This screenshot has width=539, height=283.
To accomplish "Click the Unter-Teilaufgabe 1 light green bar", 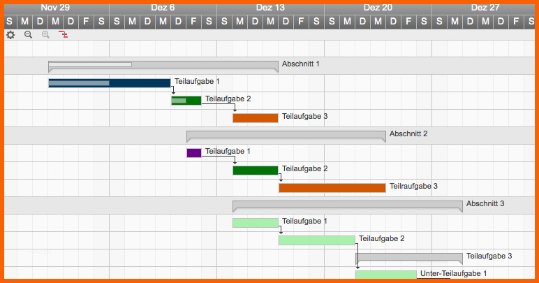I will [x=385, y=275].
